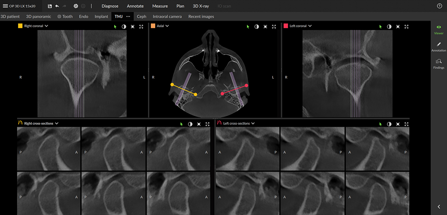Select pointer tool in Right coronal view

(x=115, y=26)
